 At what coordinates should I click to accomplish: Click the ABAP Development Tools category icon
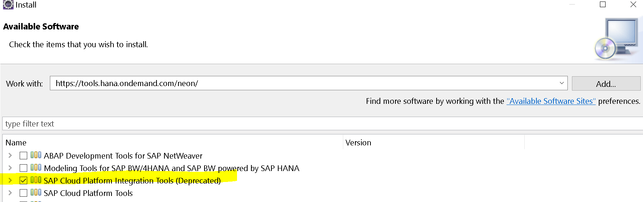(36, 155)
